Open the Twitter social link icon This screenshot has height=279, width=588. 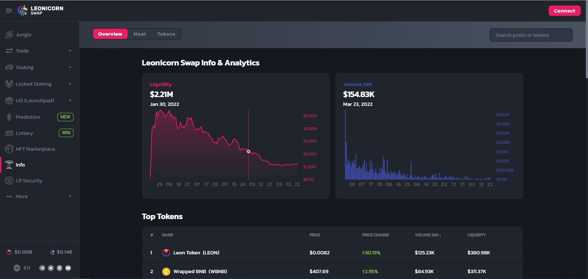51,268
